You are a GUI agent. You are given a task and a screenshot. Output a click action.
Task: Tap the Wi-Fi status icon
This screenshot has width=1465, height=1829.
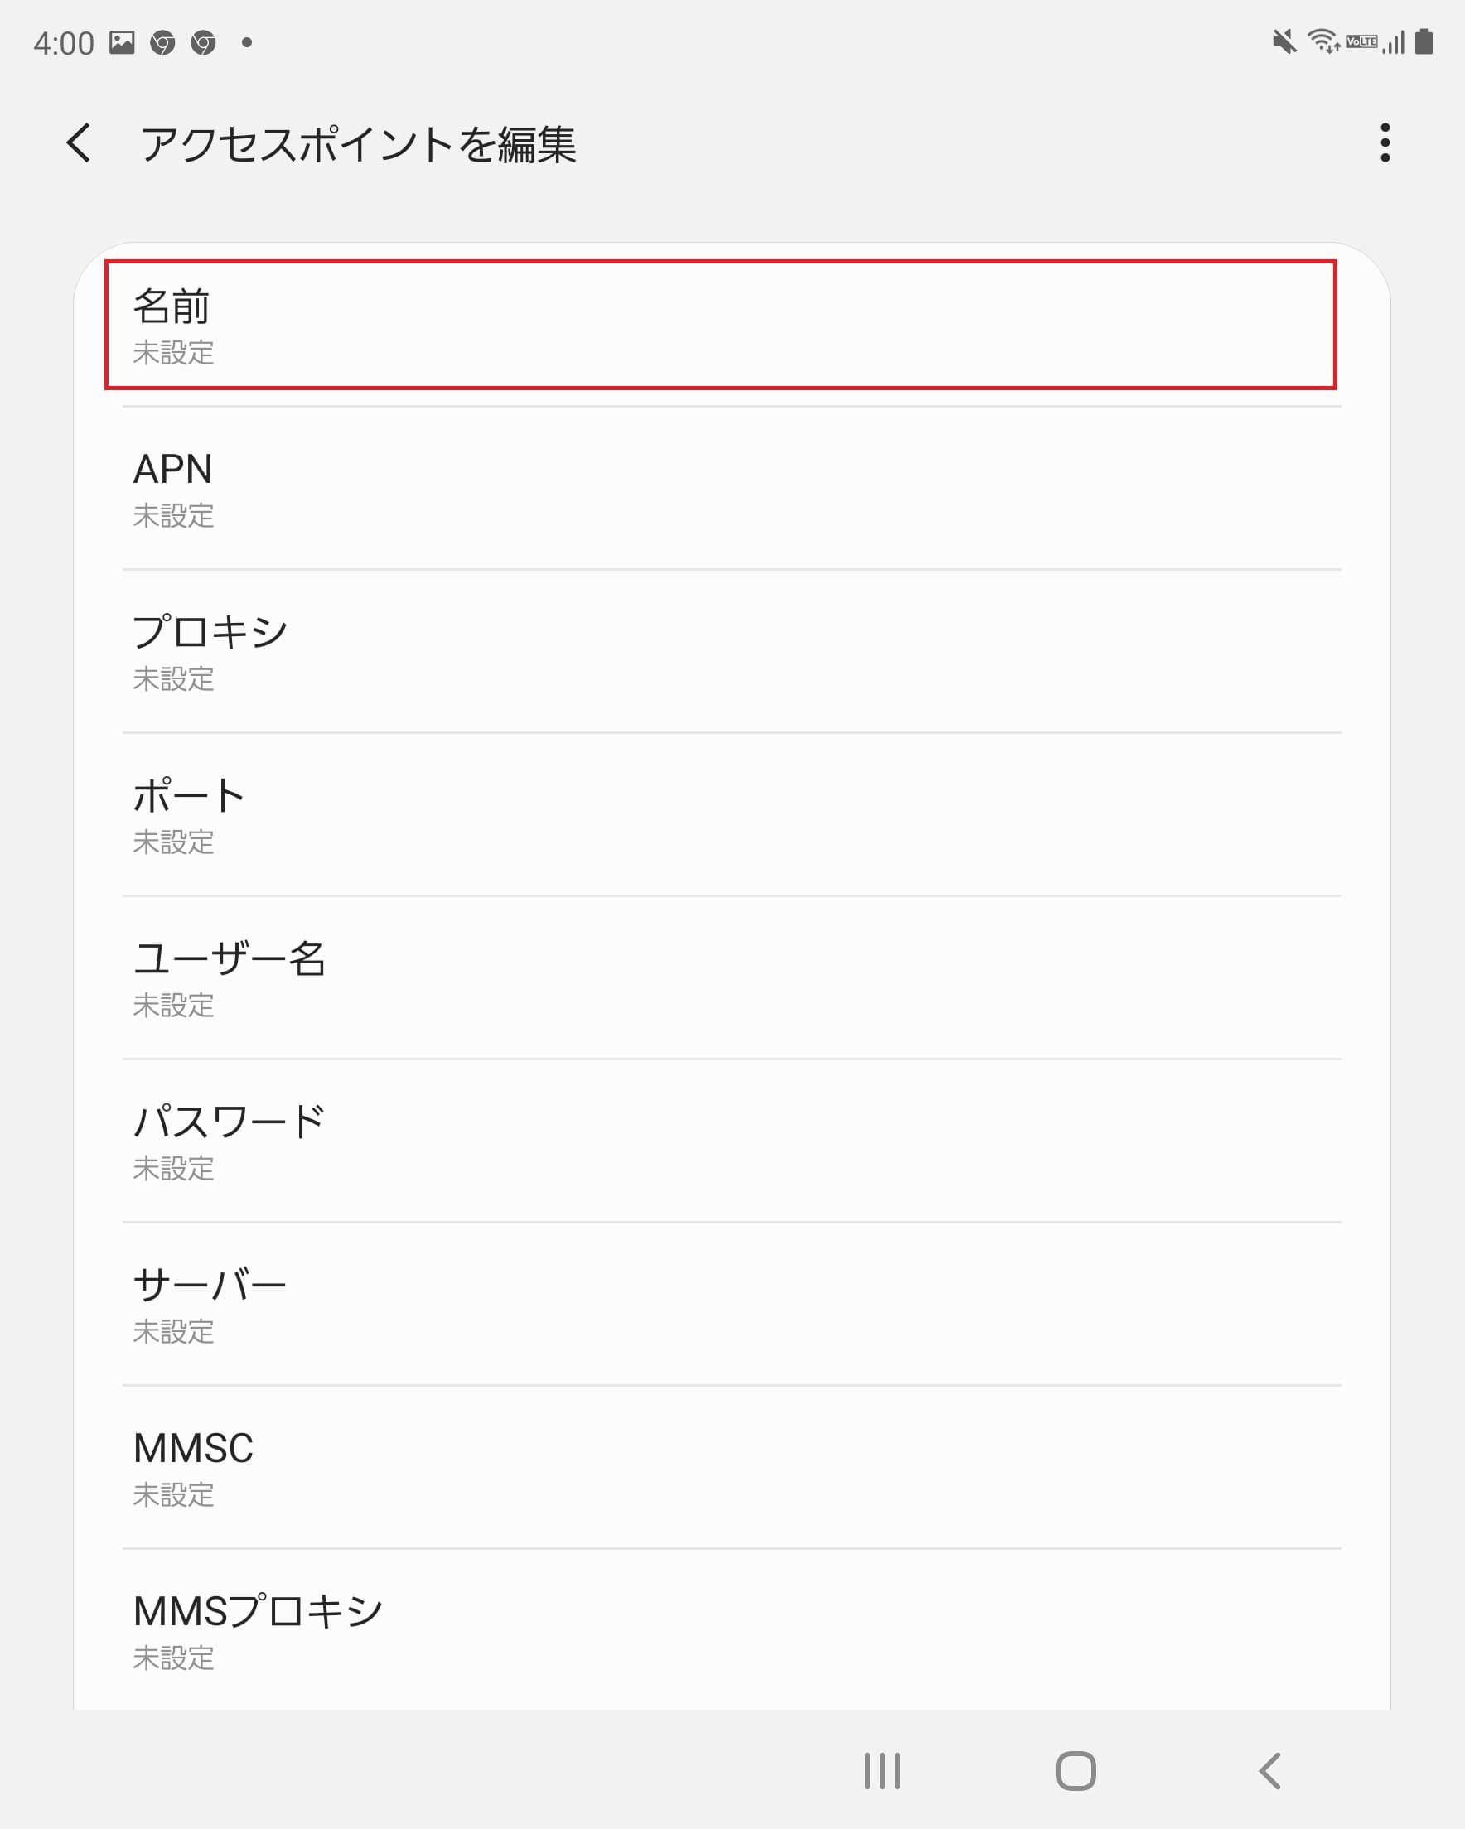[1322, 39]
